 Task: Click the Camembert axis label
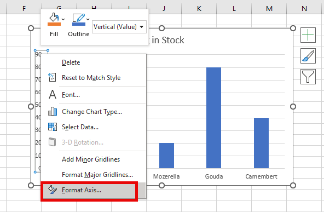tap(261, 176)
